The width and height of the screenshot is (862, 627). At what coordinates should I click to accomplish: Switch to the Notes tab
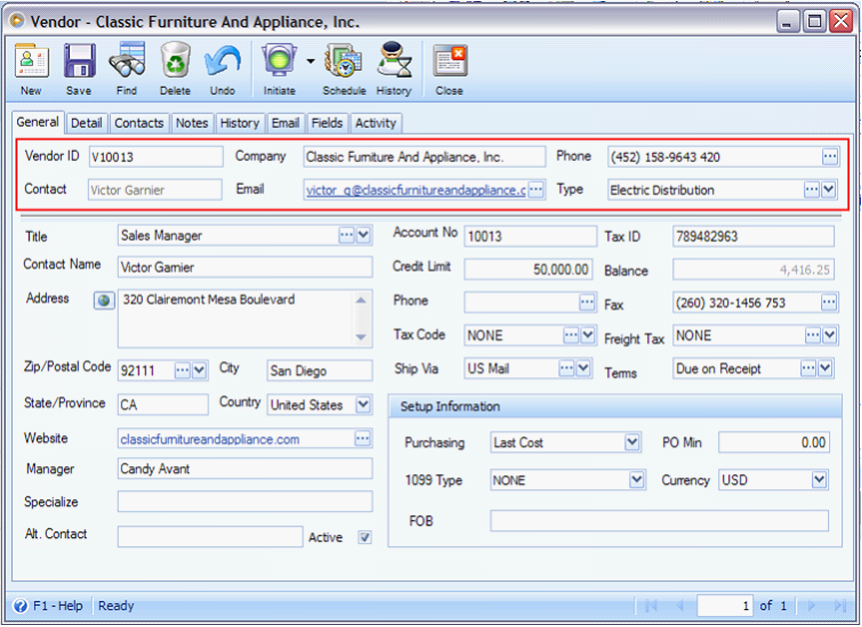click(x=192, y=123)
